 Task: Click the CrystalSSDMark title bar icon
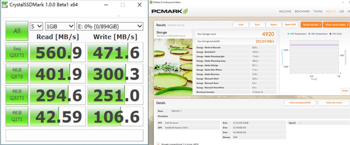(x=5, y=5)
